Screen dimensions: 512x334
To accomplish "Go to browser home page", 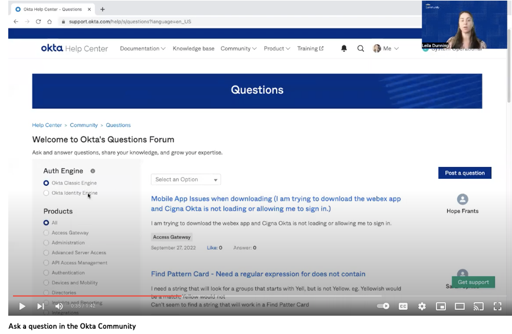I will pos(50,22).
